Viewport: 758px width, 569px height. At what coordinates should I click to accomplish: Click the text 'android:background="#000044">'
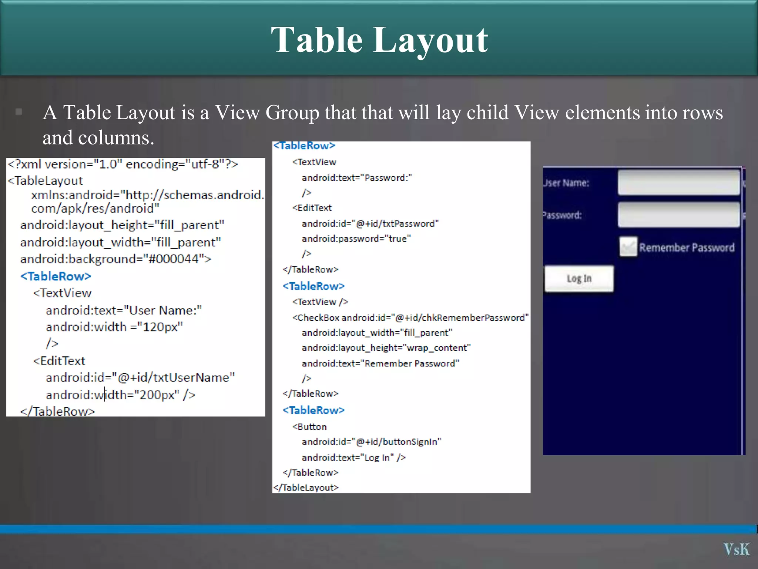(116, 259)
